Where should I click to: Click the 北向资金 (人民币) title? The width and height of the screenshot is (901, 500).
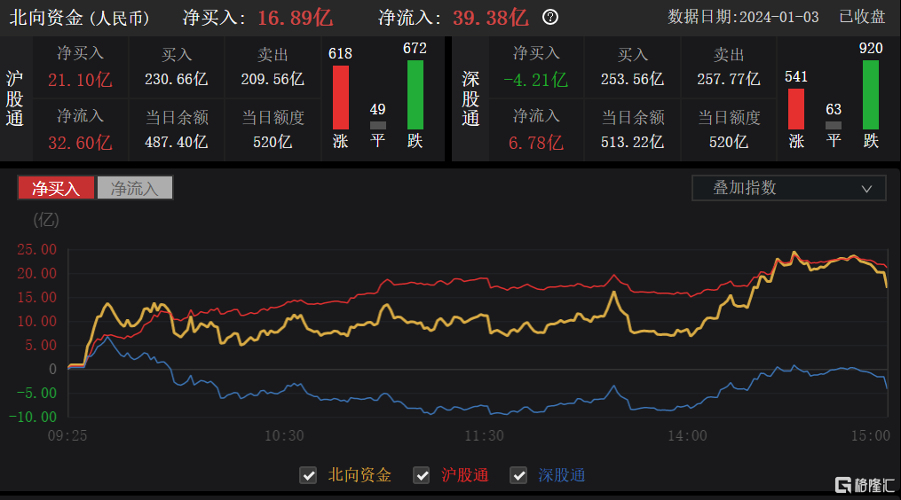pyautogui.click(x=79, y=18)
